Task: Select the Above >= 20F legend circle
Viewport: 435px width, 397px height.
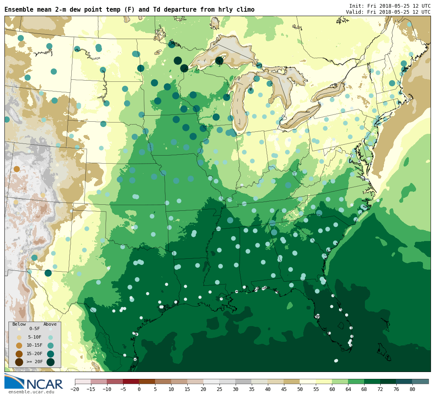Action: 50,362
